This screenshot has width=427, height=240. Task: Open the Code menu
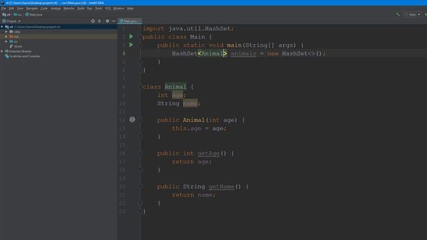44,9
